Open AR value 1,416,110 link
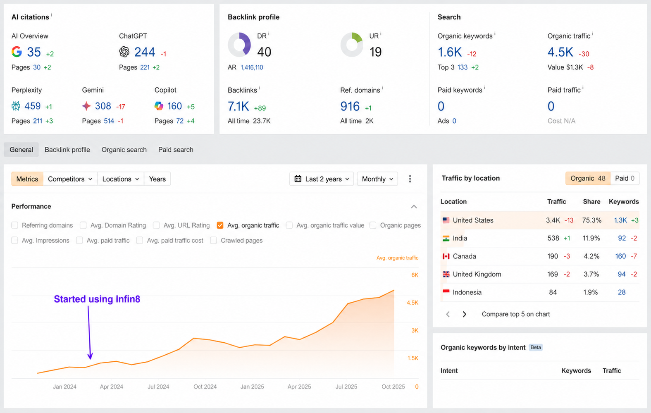Viewport: 651px width, 413px height. [x=252, y=67]
